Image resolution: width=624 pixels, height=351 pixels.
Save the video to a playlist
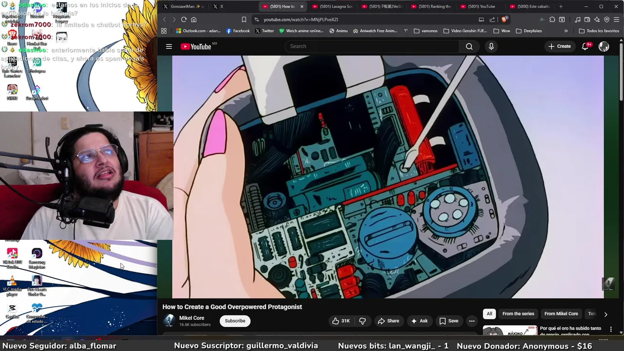pos(448,321)
